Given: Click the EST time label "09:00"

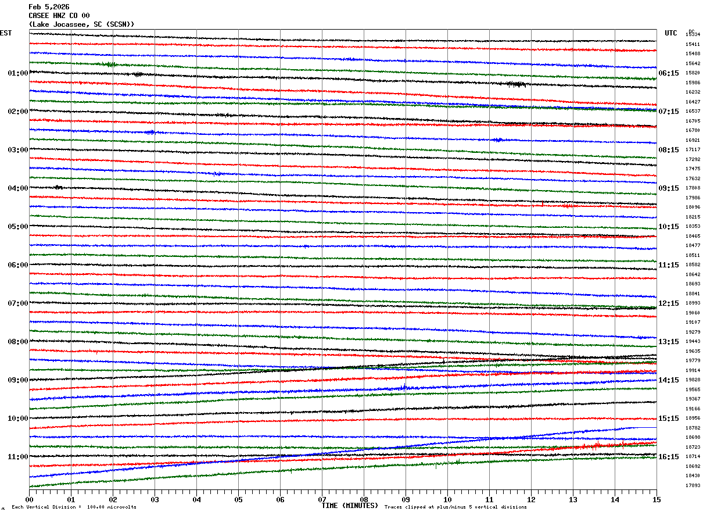Looking at the screenshot, I should click(x=18, y=380).
